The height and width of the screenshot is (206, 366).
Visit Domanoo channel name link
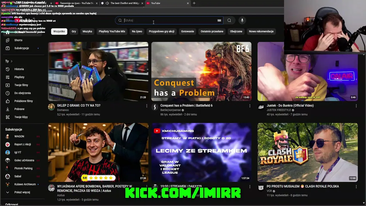(x=63, y=110)
